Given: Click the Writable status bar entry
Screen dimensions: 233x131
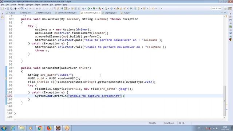Looking at the screenshot, I should pyautogui.click(x=153, y=123).
